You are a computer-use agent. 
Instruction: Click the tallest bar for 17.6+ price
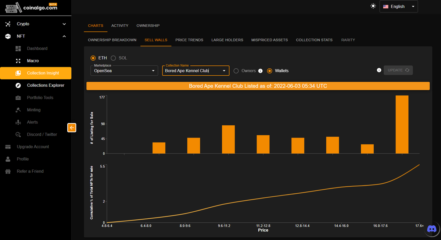click(x=402, y=124)
